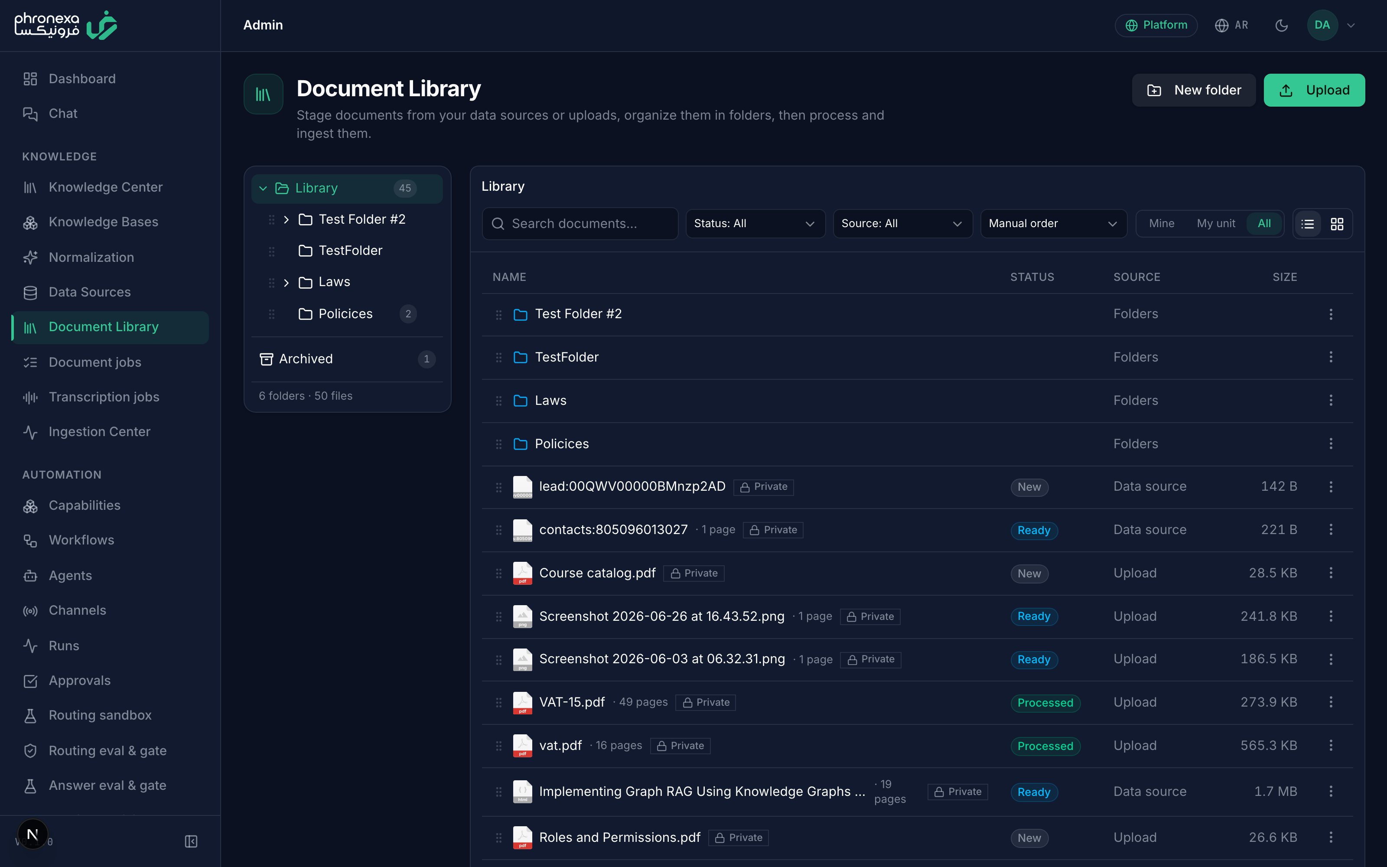Open more options for Policices row
The height and width of the screenshot is (867, 1387).
pyautogui.click(x=1330, y=444)
